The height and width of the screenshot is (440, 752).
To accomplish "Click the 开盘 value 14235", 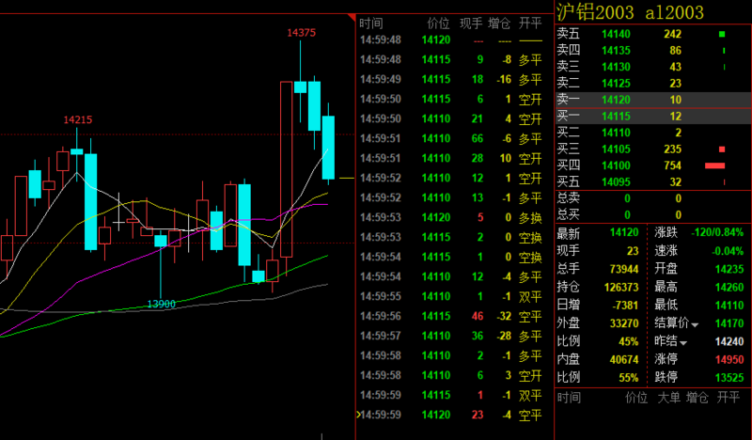I will 729,269.
